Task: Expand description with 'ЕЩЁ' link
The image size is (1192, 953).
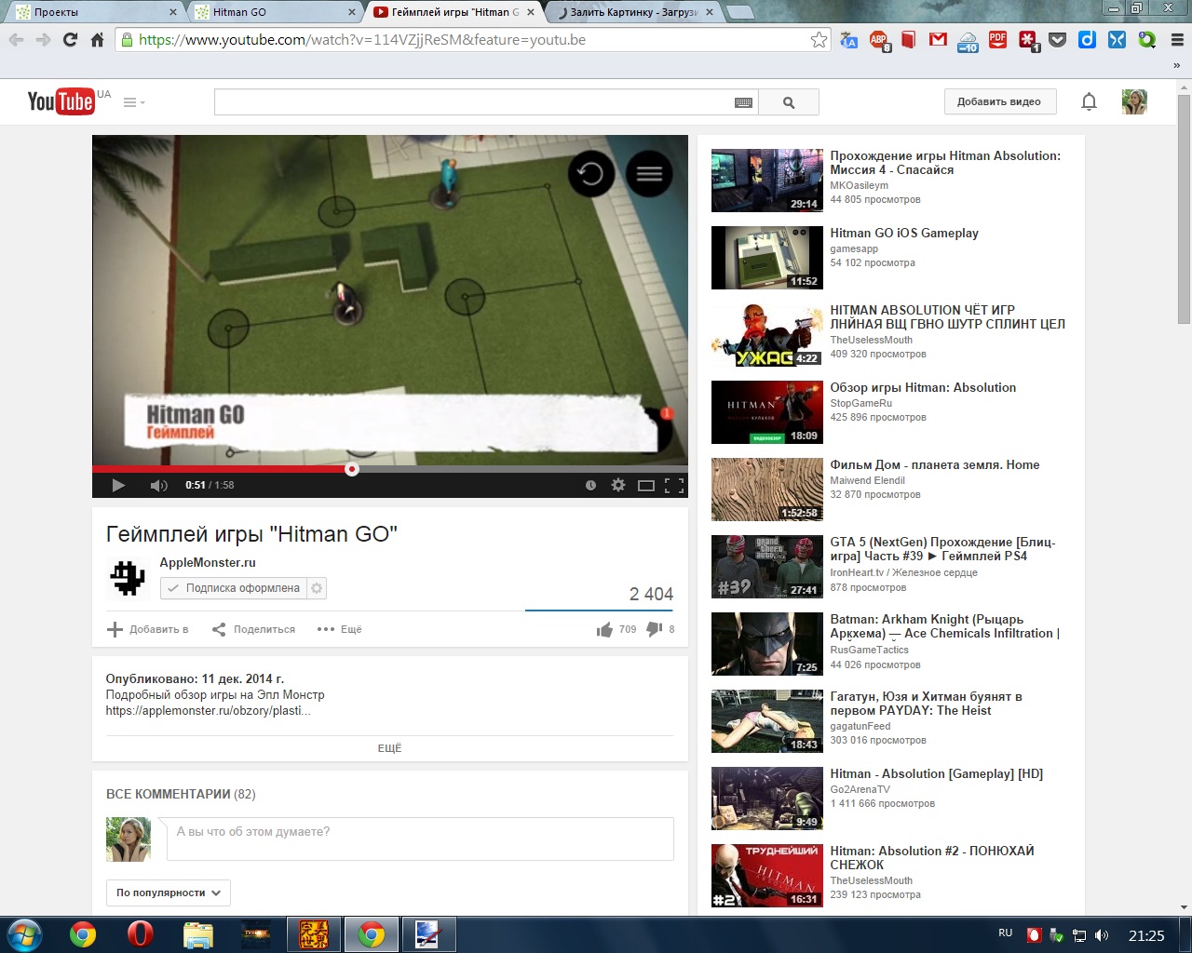Action: 389,748
